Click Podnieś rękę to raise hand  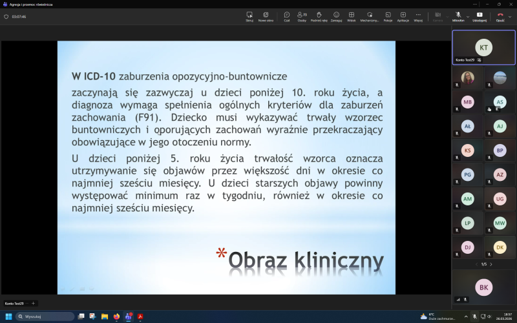point(319,16)
